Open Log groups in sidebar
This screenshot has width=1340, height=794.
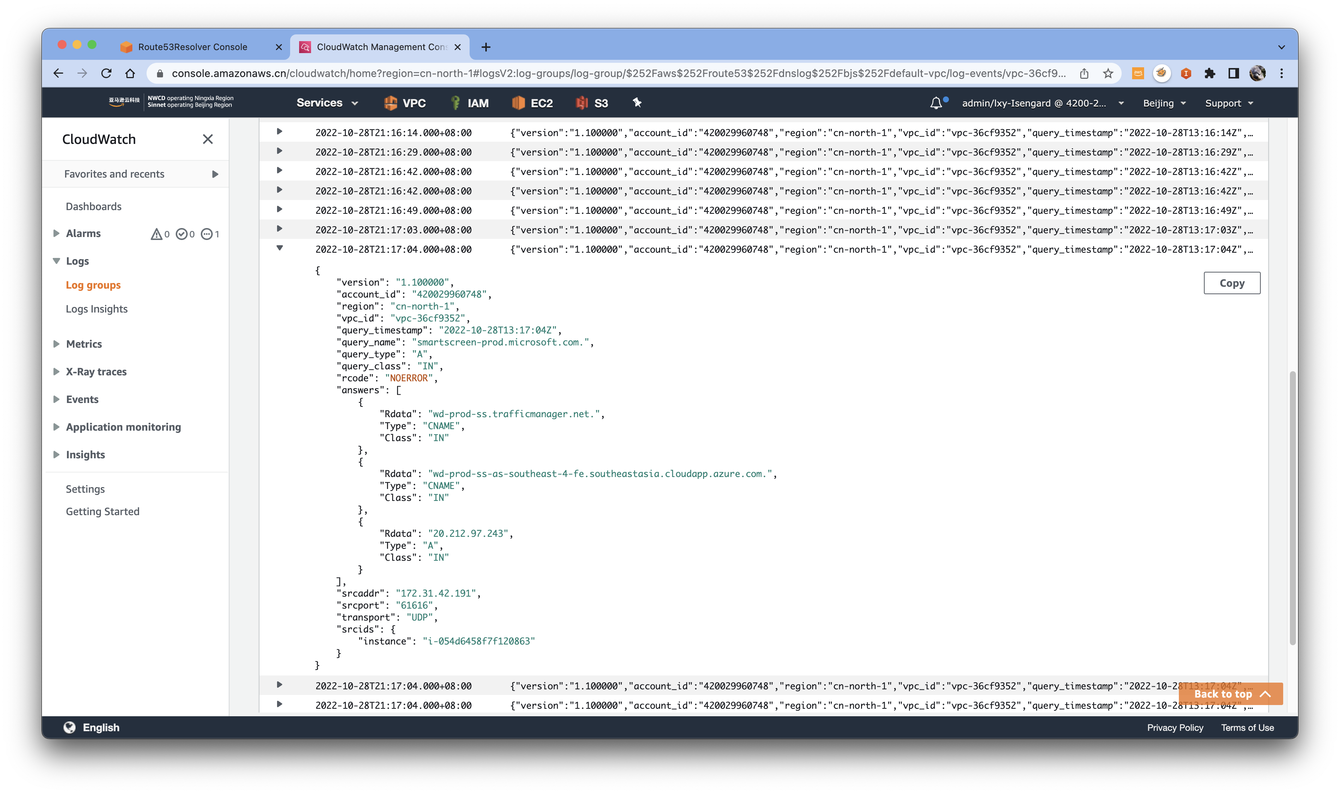point(93,285)
